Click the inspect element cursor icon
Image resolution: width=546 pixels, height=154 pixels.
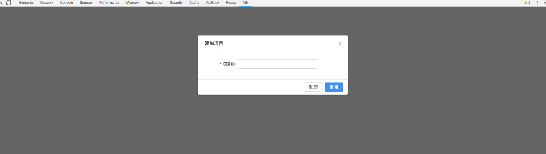(1, 3)
